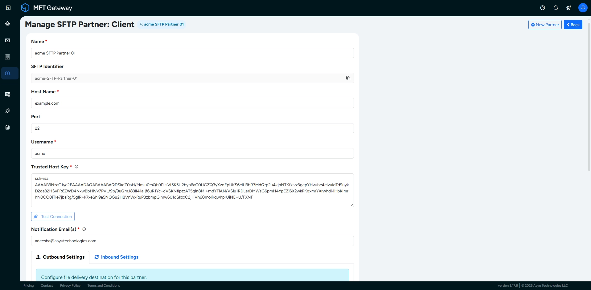Image resolution: width=591 pixels, height=290 pixels.
Task: Open the help question mark icon
Action: tap(543, 8)
